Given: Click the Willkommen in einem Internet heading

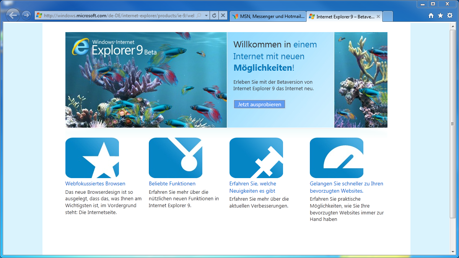Looking at the screenshot, I should pyautogui.click(x=275, y=56).
